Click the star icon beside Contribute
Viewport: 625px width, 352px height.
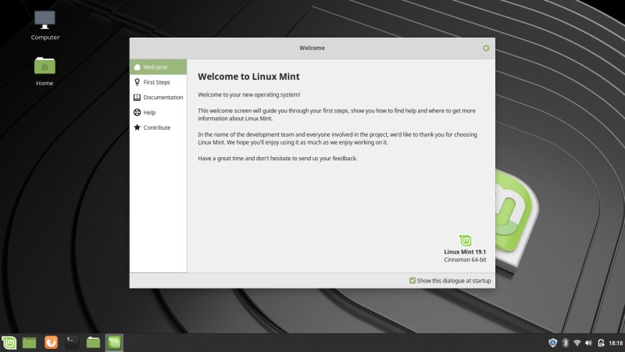tap(137, 128)
